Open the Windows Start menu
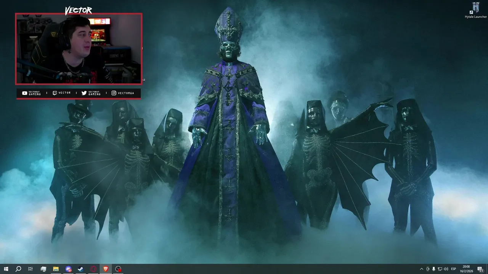The height and width of the screenshot is (274, 488). pyautogui.click(x=6, y=269)
